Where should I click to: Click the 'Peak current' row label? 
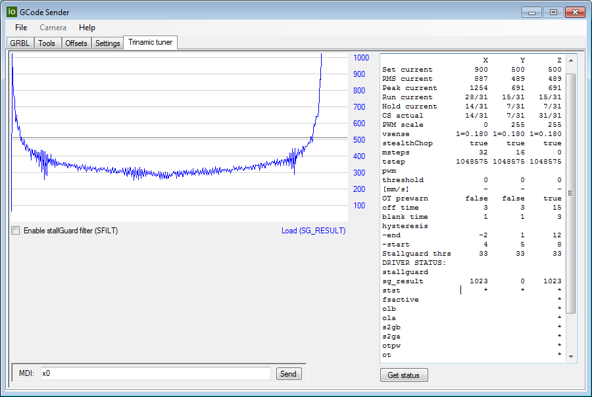[x=410, y=88]
